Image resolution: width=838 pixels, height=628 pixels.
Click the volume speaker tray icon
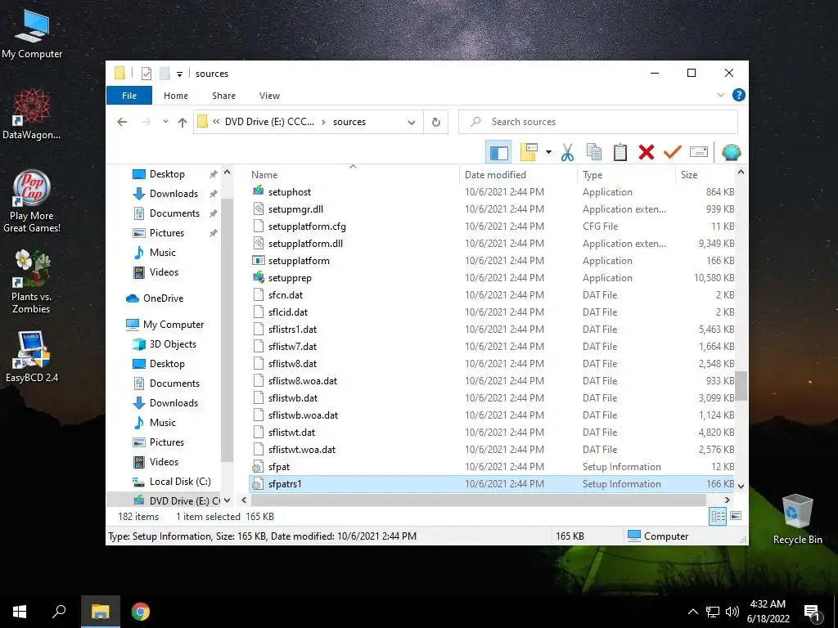(x=732, y=612)
